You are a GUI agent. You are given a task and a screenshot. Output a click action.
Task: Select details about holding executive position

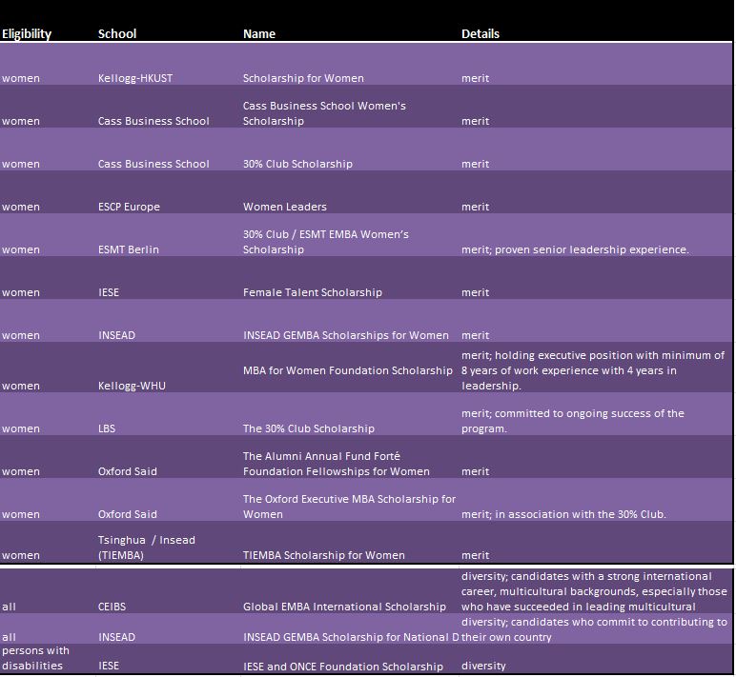pyautogui.click(x=593, y=370)
